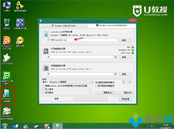The height and width of the screenshot is (129, 174).
Task: Open the C: mount drive letter dropdown
Action: tap(127, 82)
